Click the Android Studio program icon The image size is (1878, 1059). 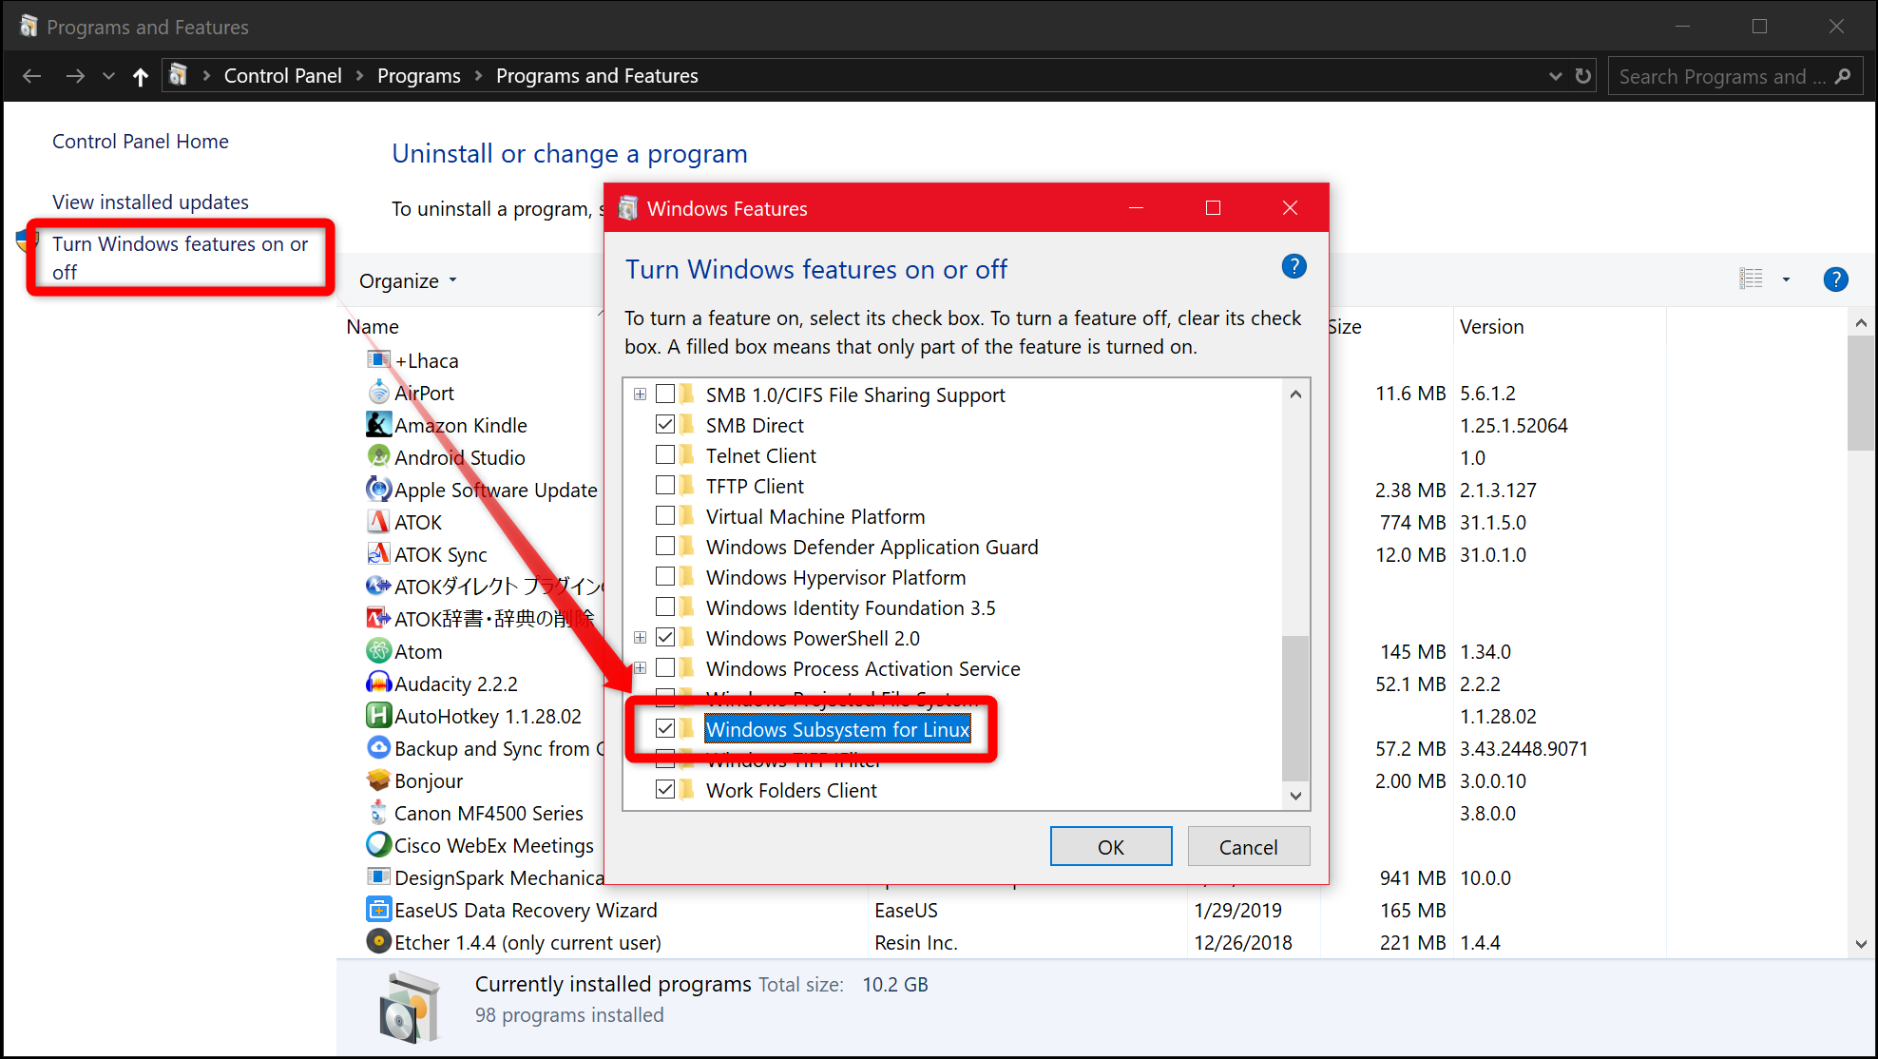[378, 457]
